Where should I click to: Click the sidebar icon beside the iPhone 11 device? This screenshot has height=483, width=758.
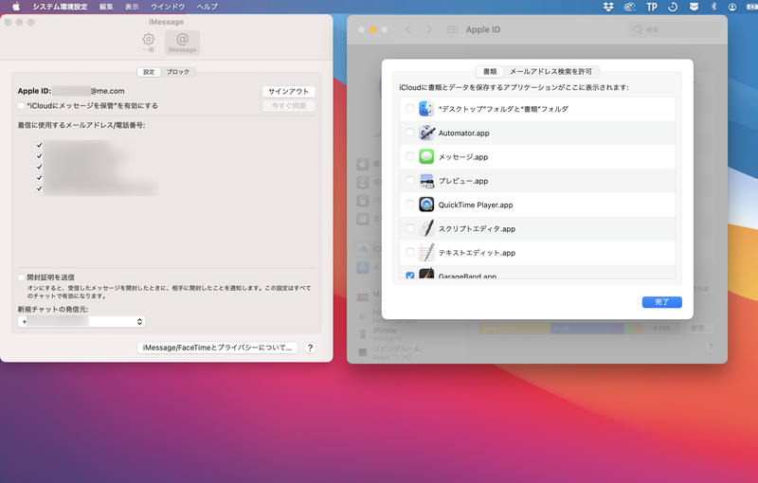[363, 333]
